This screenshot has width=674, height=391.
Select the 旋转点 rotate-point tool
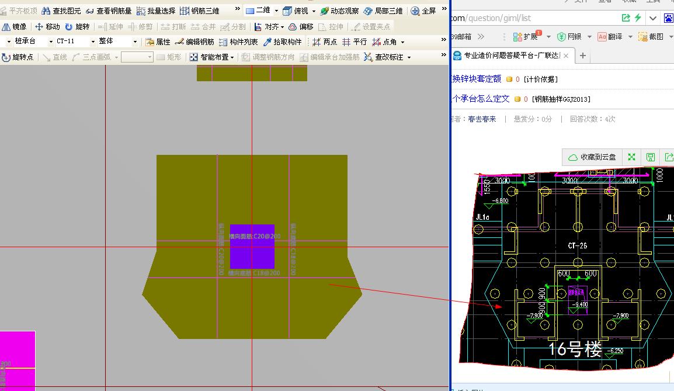(18, 57)
